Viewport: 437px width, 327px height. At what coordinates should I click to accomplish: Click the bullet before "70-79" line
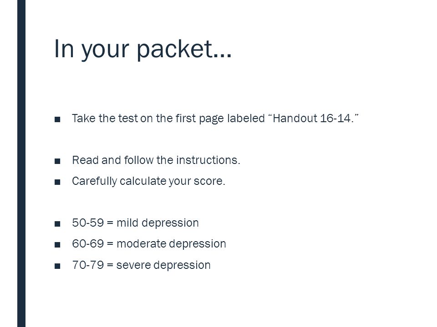tap(57, 266)
